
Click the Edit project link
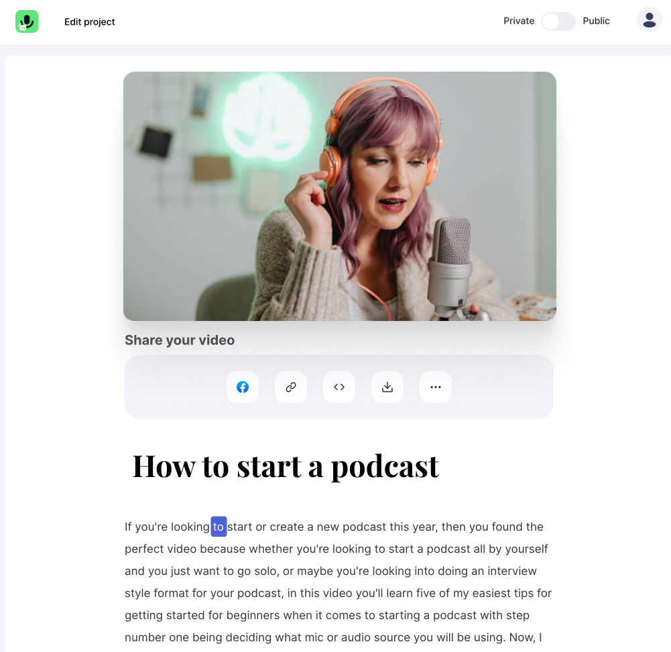pyautogui.click(x=89, y=22)
